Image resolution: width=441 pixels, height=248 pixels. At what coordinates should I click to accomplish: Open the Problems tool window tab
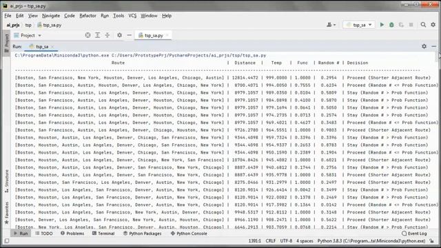(x=72, y=234)
